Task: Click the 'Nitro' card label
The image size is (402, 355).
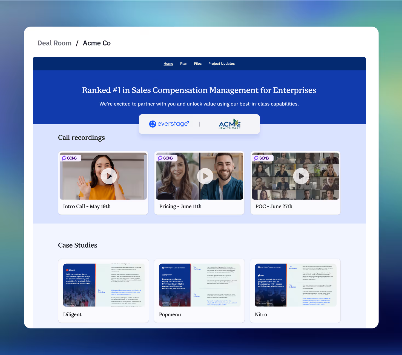Action: pyautogui.click(x=261, y=314)
